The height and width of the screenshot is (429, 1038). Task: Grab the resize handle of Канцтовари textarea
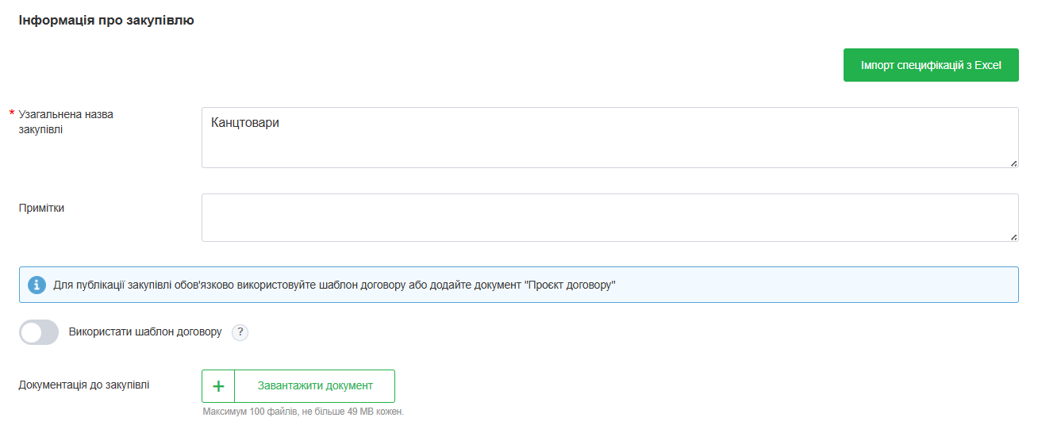pos(1013,163)
